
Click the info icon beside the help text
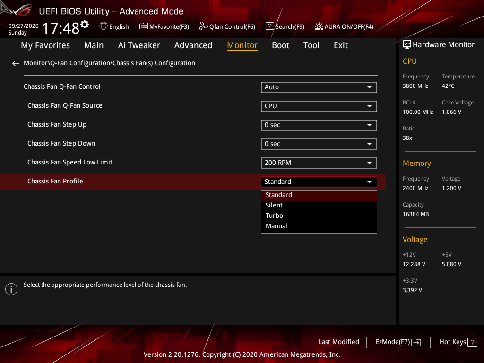[11, 289]
